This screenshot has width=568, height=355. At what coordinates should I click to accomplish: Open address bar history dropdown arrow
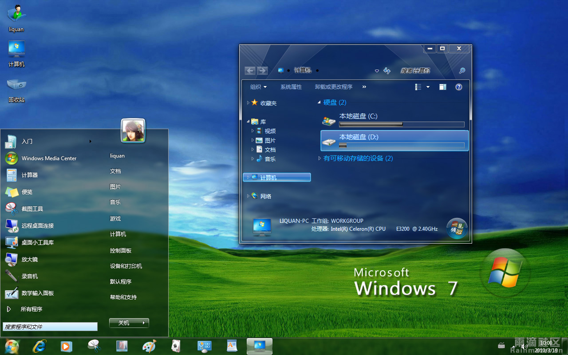(377, 71)
